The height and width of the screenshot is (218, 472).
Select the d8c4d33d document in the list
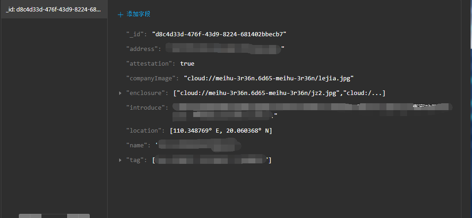point(53,9)
